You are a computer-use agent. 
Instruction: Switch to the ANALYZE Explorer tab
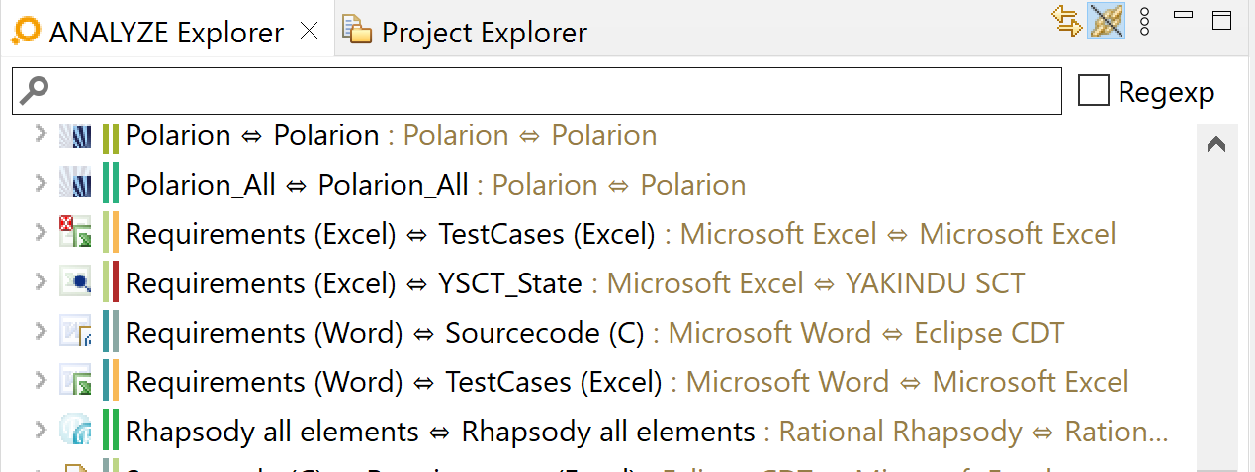click(x=164, y=32)
